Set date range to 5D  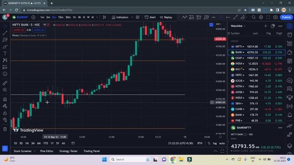coord(21,143)
